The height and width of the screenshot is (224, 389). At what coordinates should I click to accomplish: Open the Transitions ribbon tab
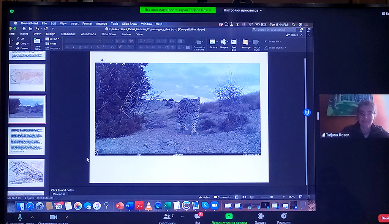click(x=68, y=34)
